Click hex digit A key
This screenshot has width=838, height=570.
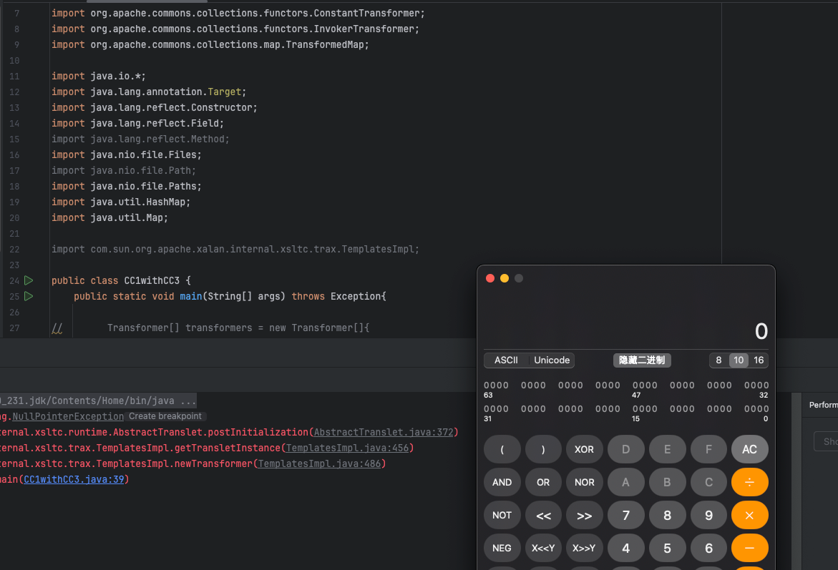click(626, 482)
